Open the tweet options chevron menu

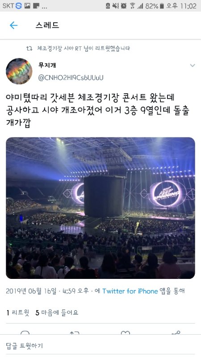pos(193,66)
